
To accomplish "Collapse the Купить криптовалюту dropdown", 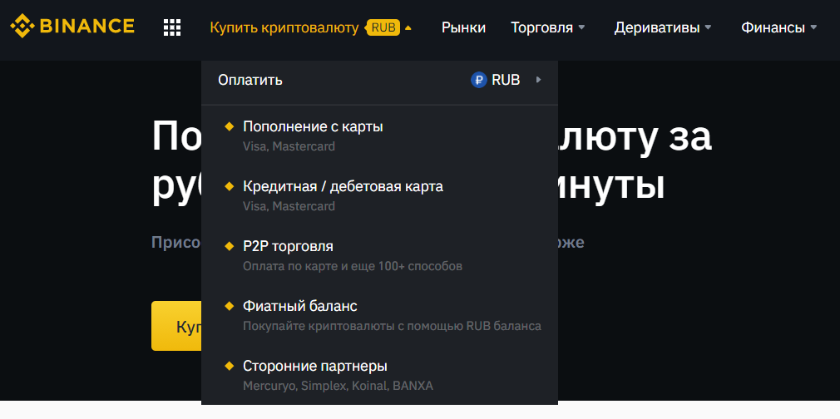I will [x=408, y=28].
